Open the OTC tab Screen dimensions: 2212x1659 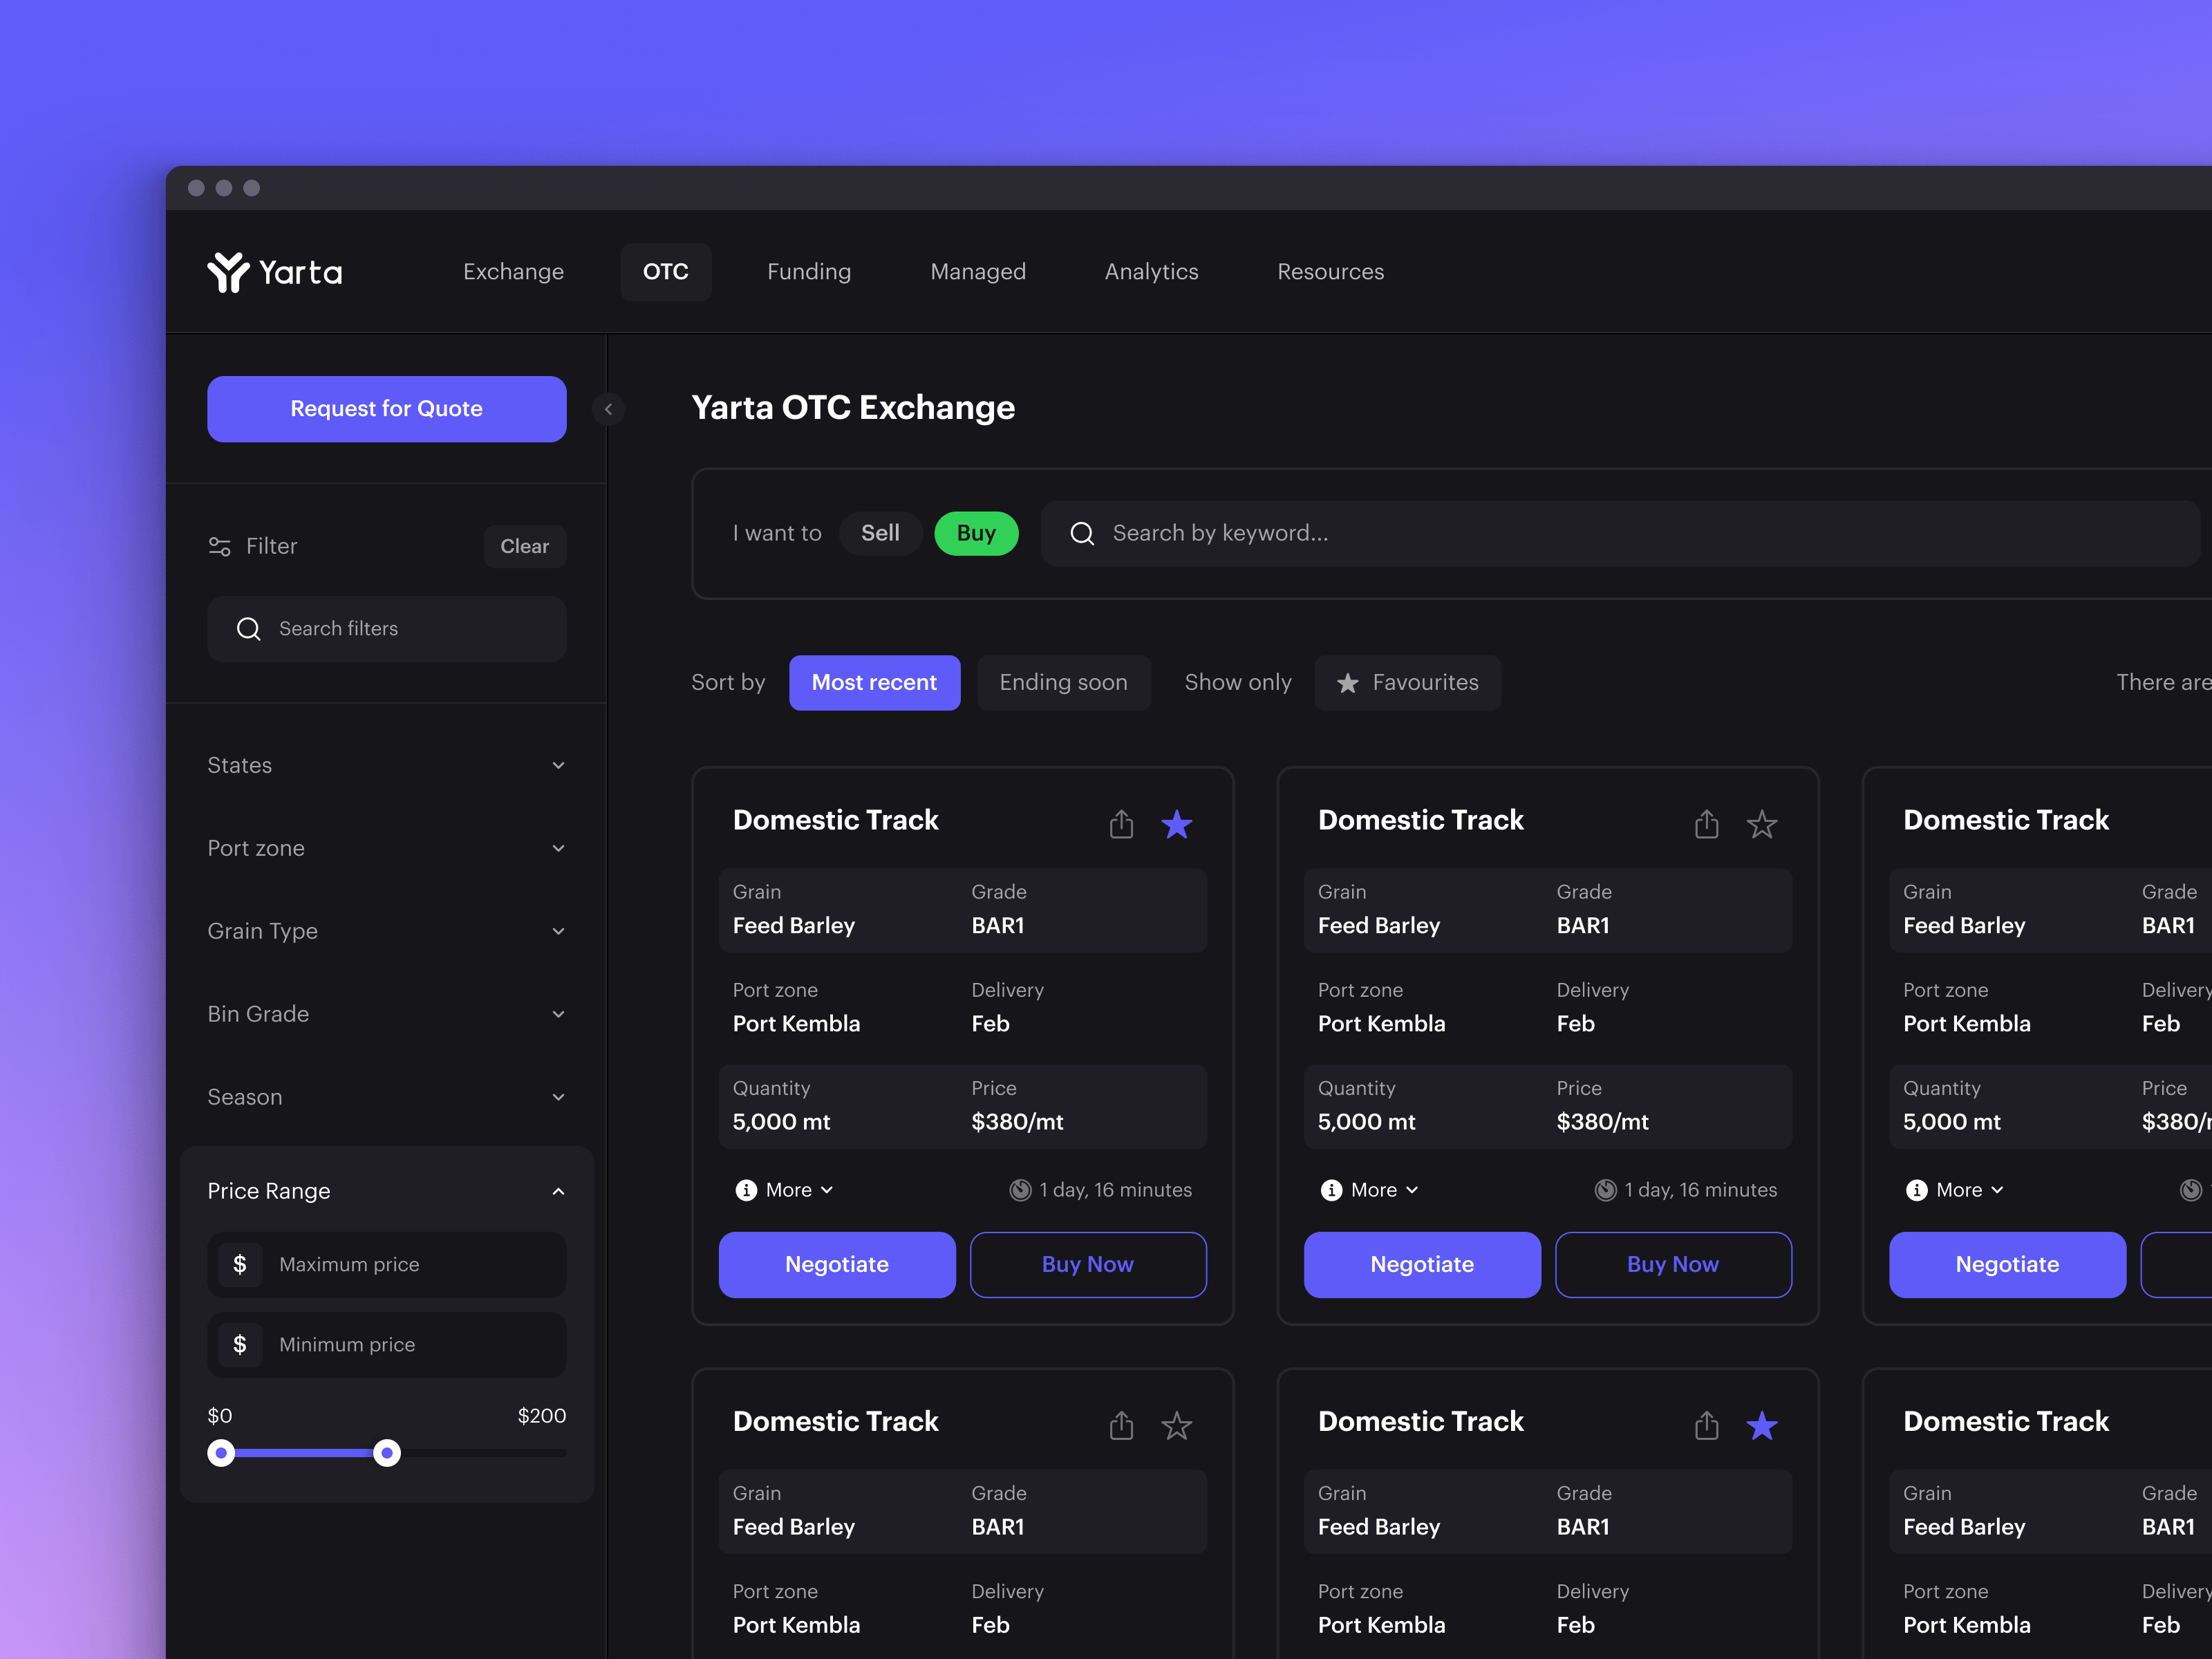click(x=666, y=272)
